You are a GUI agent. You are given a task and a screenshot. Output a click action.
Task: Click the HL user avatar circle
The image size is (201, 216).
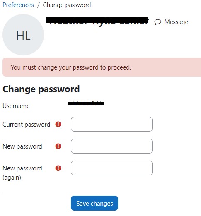[23, 35]
